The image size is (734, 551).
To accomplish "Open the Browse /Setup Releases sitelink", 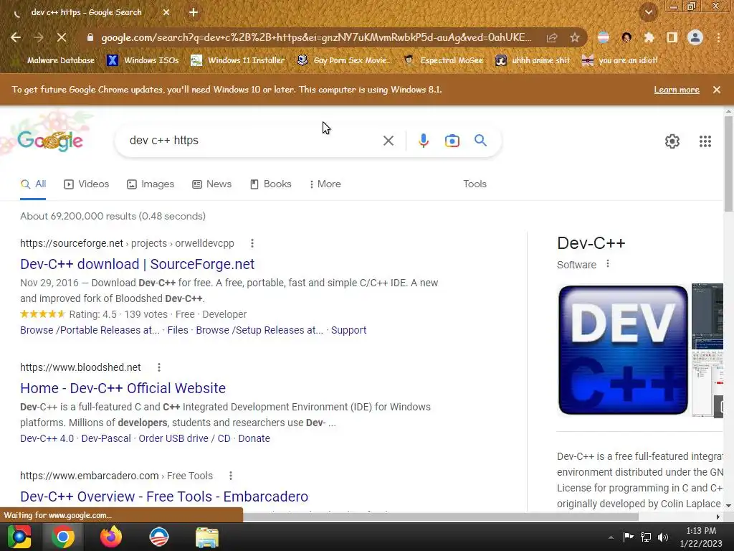I will 259,330.
